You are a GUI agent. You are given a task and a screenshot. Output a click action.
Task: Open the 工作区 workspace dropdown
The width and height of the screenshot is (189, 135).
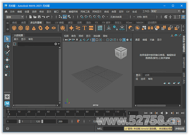pyautogui.click(x=166, y=11)
